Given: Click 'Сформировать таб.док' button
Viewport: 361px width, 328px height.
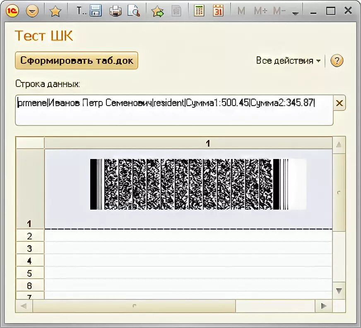Looking at the screenshot, I should [x=77, y=60].
